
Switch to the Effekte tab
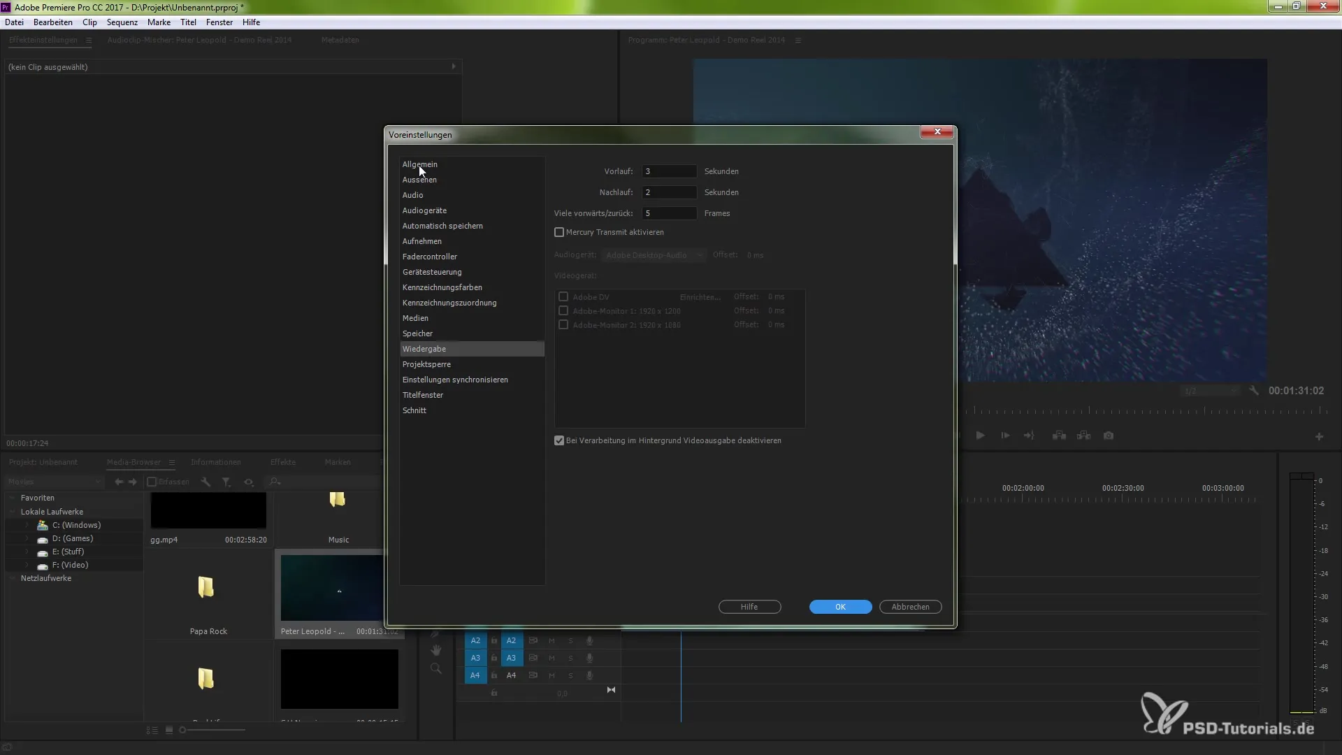click(283, 462)
